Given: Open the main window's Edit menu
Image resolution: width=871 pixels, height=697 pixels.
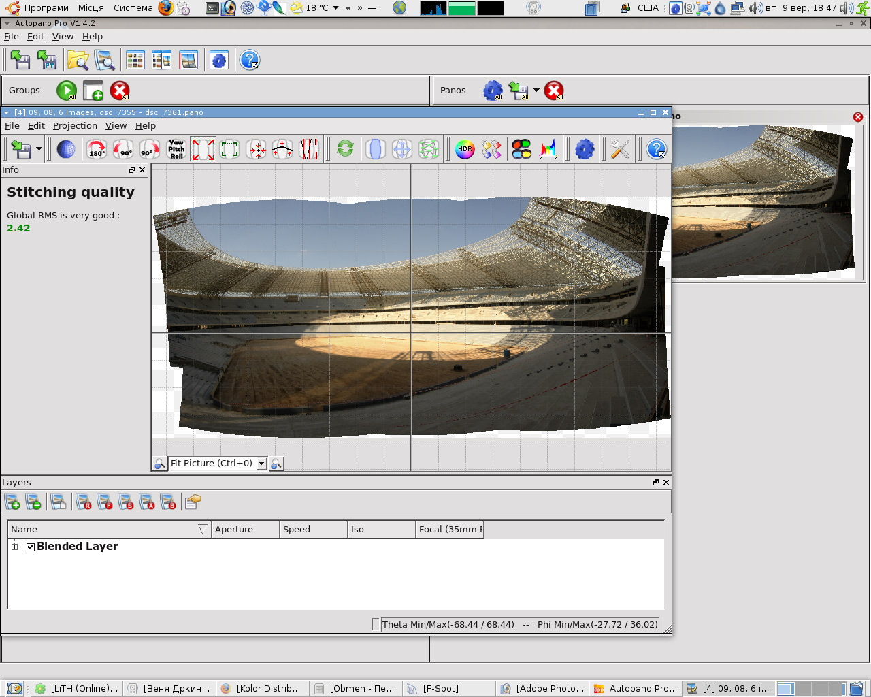Looking at the screenshot, I should coord(35,37).
